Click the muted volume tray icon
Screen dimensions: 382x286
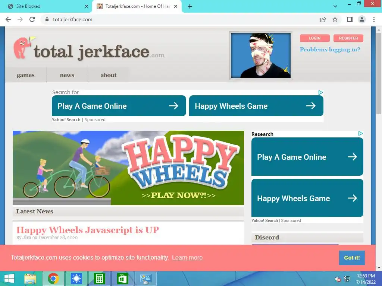(x=338, y=279)
